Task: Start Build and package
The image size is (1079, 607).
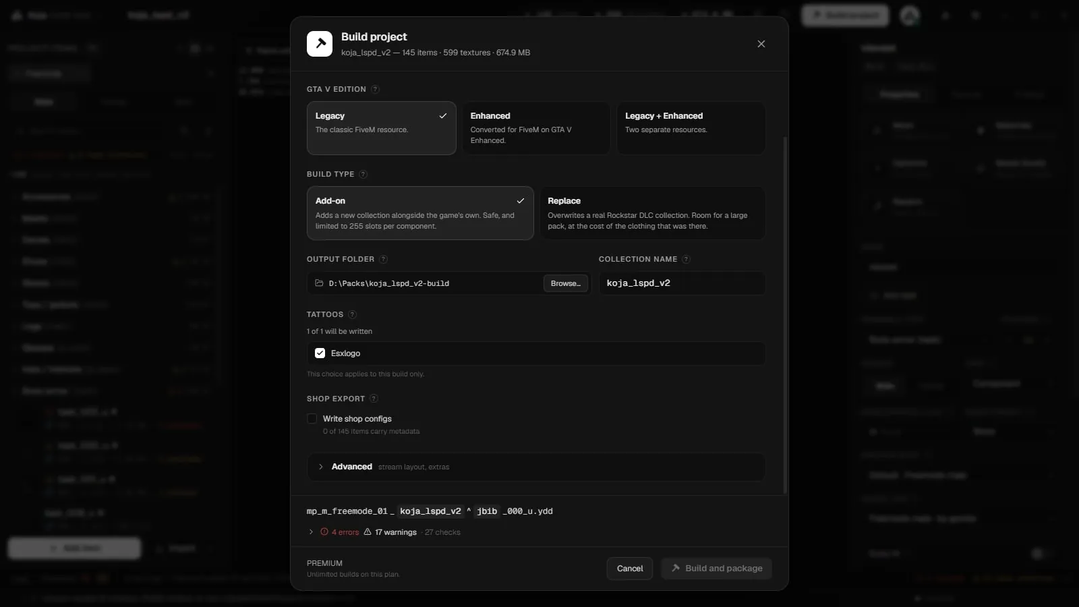Action: [716, 569]
